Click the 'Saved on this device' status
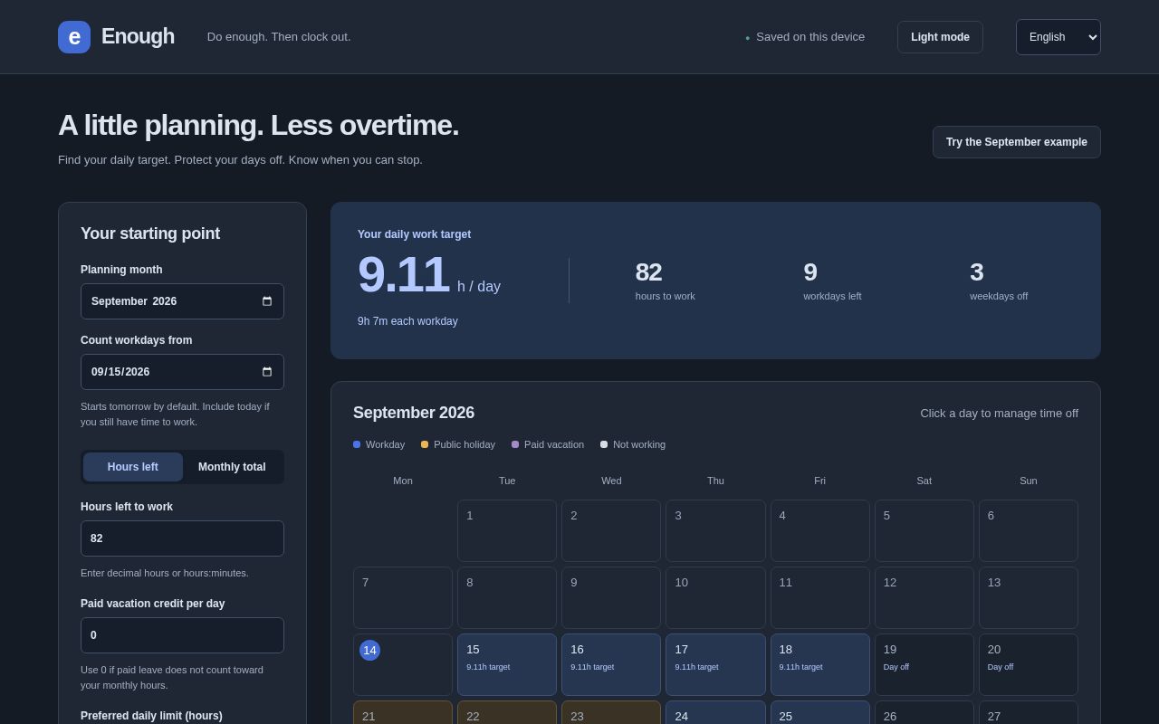 tap(805, 37)
